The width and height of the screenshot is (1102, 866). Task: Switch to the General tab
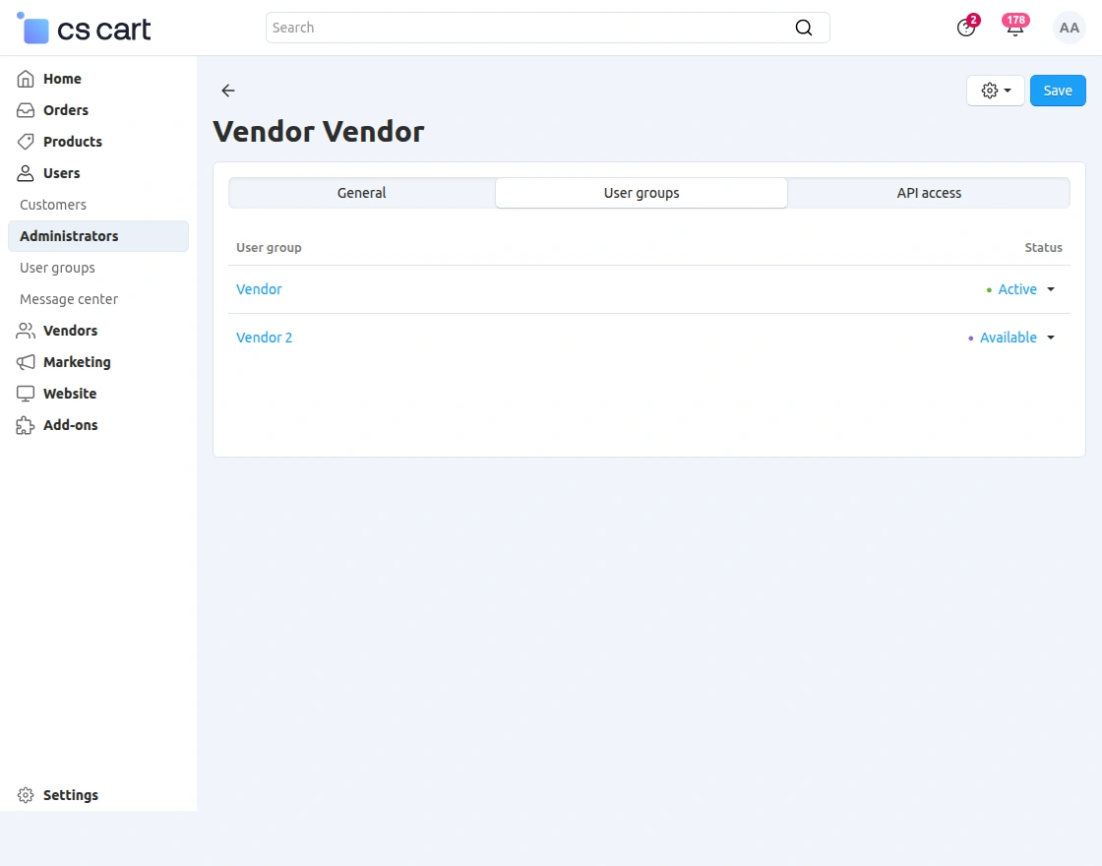tap(361, 193)
